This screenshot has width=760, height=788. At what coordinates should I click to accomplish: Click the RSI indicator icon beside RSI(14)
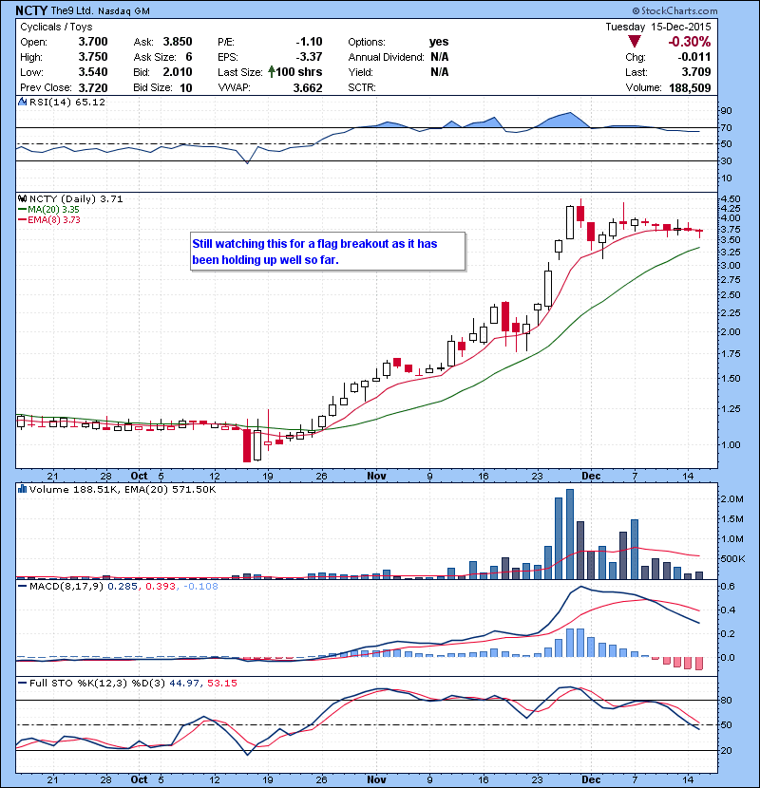[22, 102]
